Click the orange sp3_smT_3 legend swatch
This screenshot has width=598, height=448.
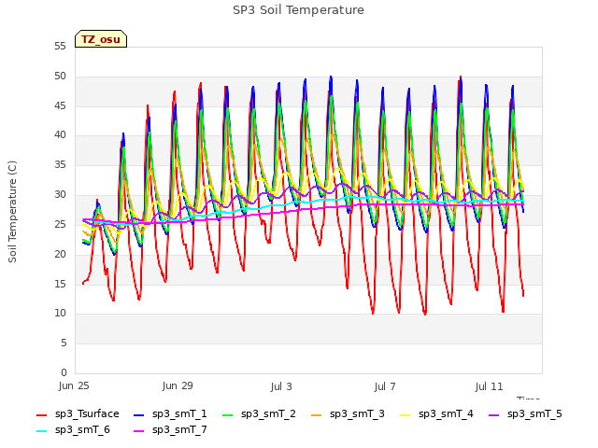[317, 414]
